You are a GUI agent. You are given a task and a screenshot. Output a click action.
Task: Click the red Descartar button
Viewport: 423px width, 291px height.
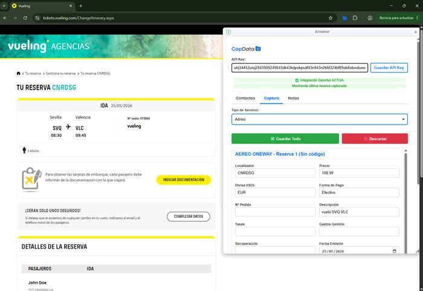click(x=375, y=139)
